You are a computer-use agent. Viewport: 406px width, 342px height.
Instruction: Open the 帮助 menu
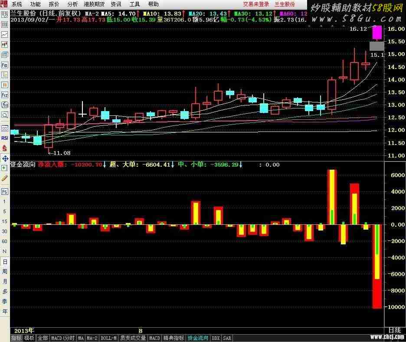(x=153, y=4)
